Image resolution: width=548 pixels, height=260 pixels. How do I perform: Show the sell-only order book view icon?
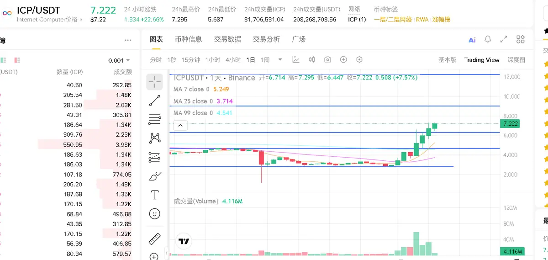pyautogui.click(x=17, y=60)
